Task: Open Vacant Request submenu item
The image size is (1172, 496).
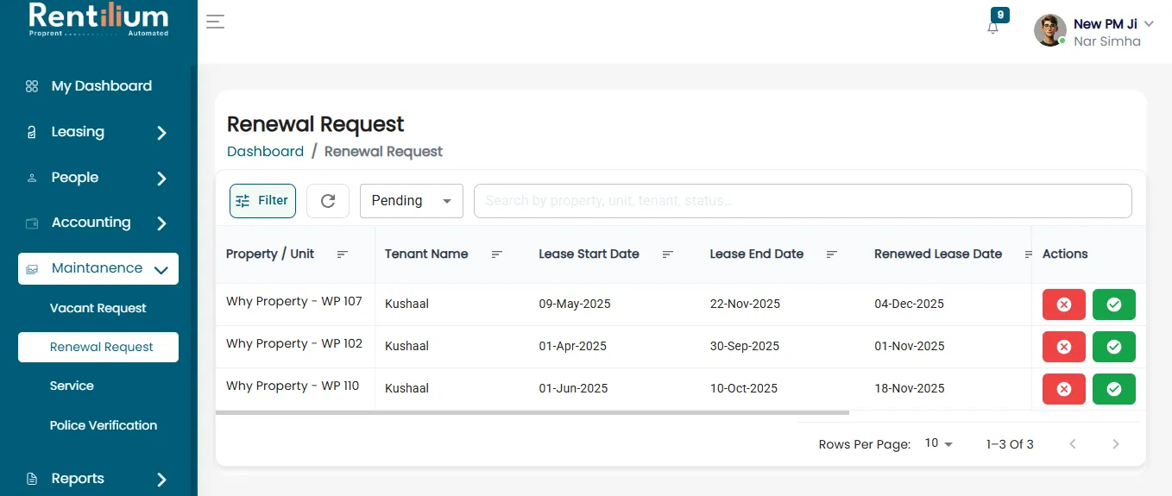Action: coord(98,308)
